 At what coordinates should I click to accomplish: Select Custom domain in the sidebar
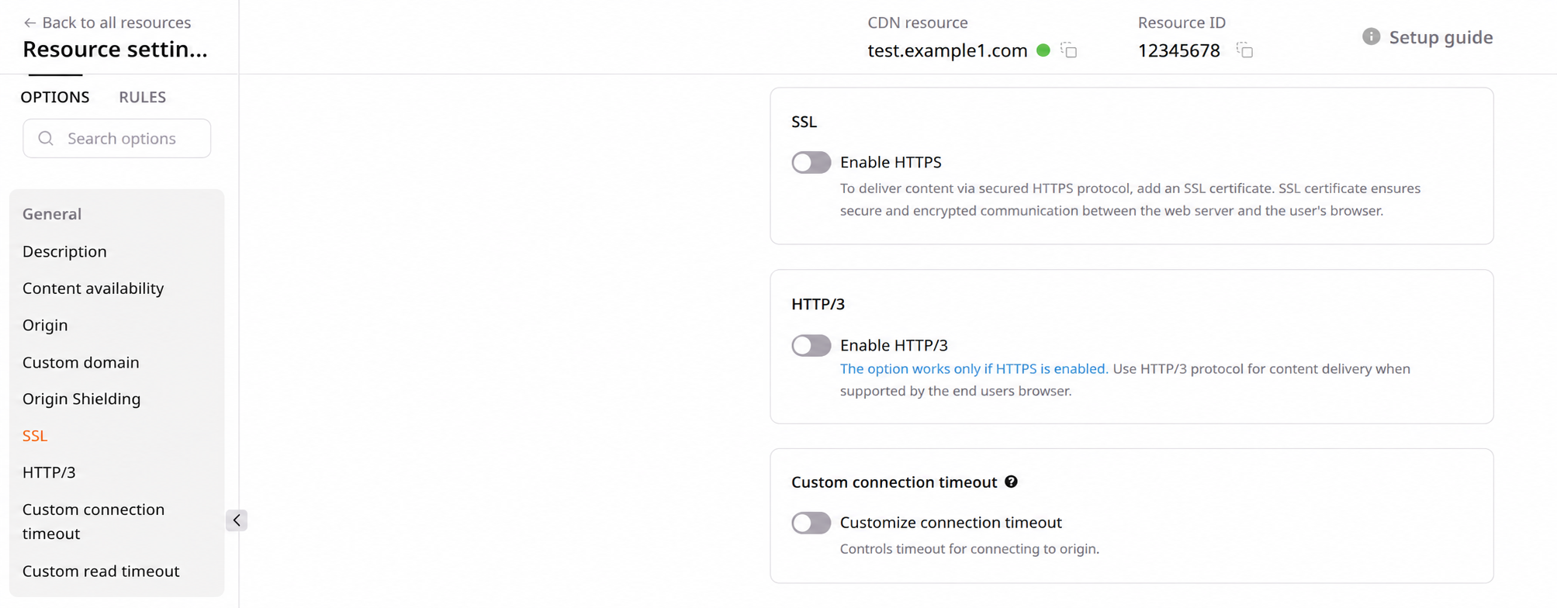click(81, 362)
